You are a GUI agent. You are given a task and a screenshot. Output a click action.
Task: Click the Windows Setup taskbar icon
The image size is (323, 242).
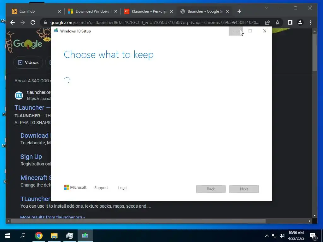point(85,236)
